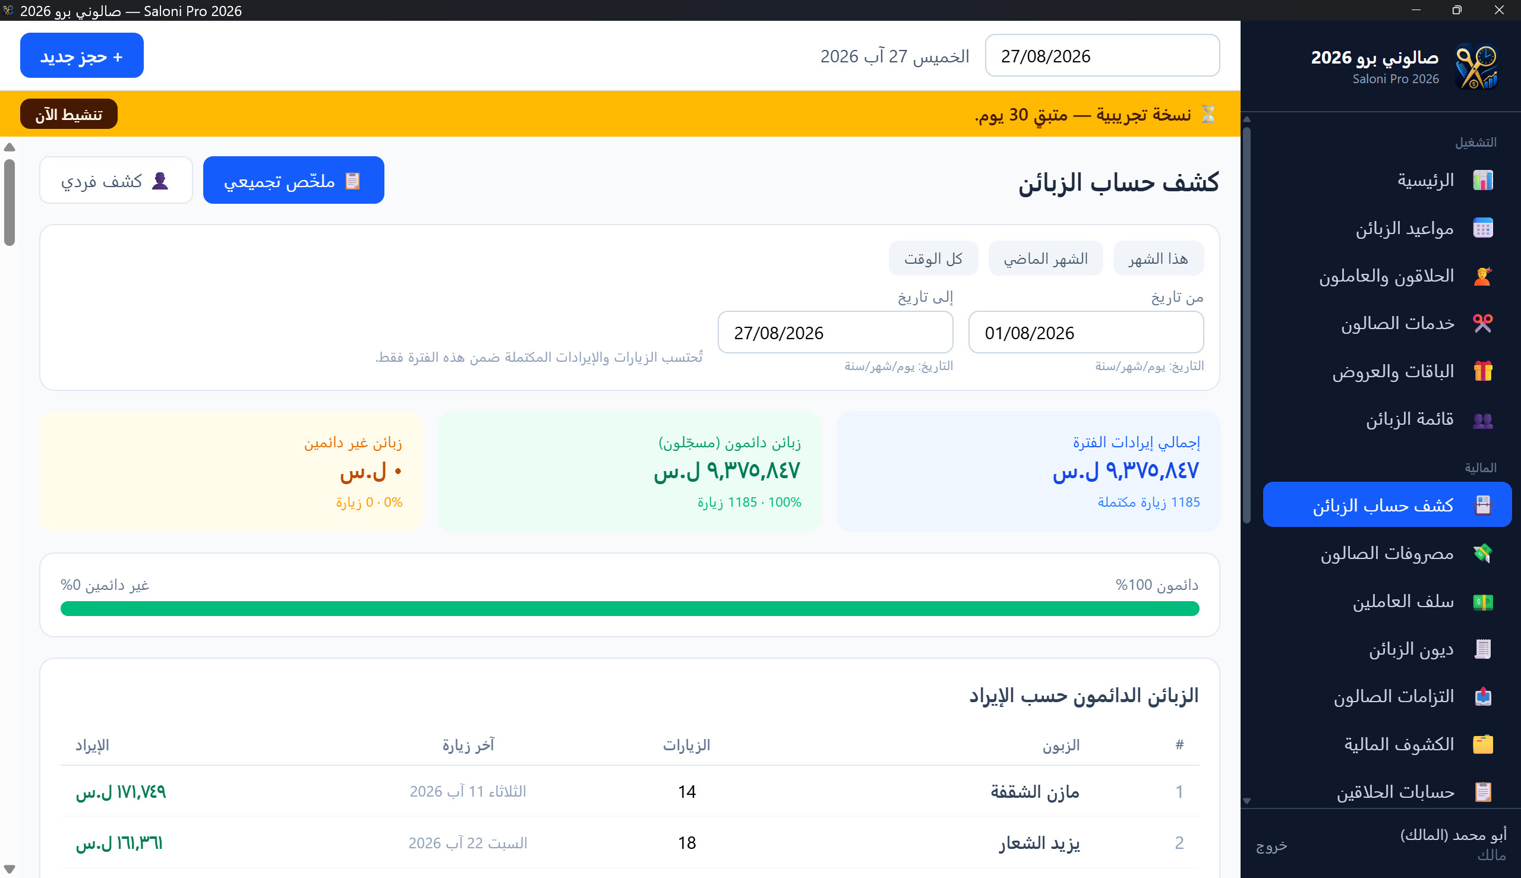Open الرئيسية in the sidebar
The height and width of the screenshot is (878, 1521).
click(x=1387, y=181)
